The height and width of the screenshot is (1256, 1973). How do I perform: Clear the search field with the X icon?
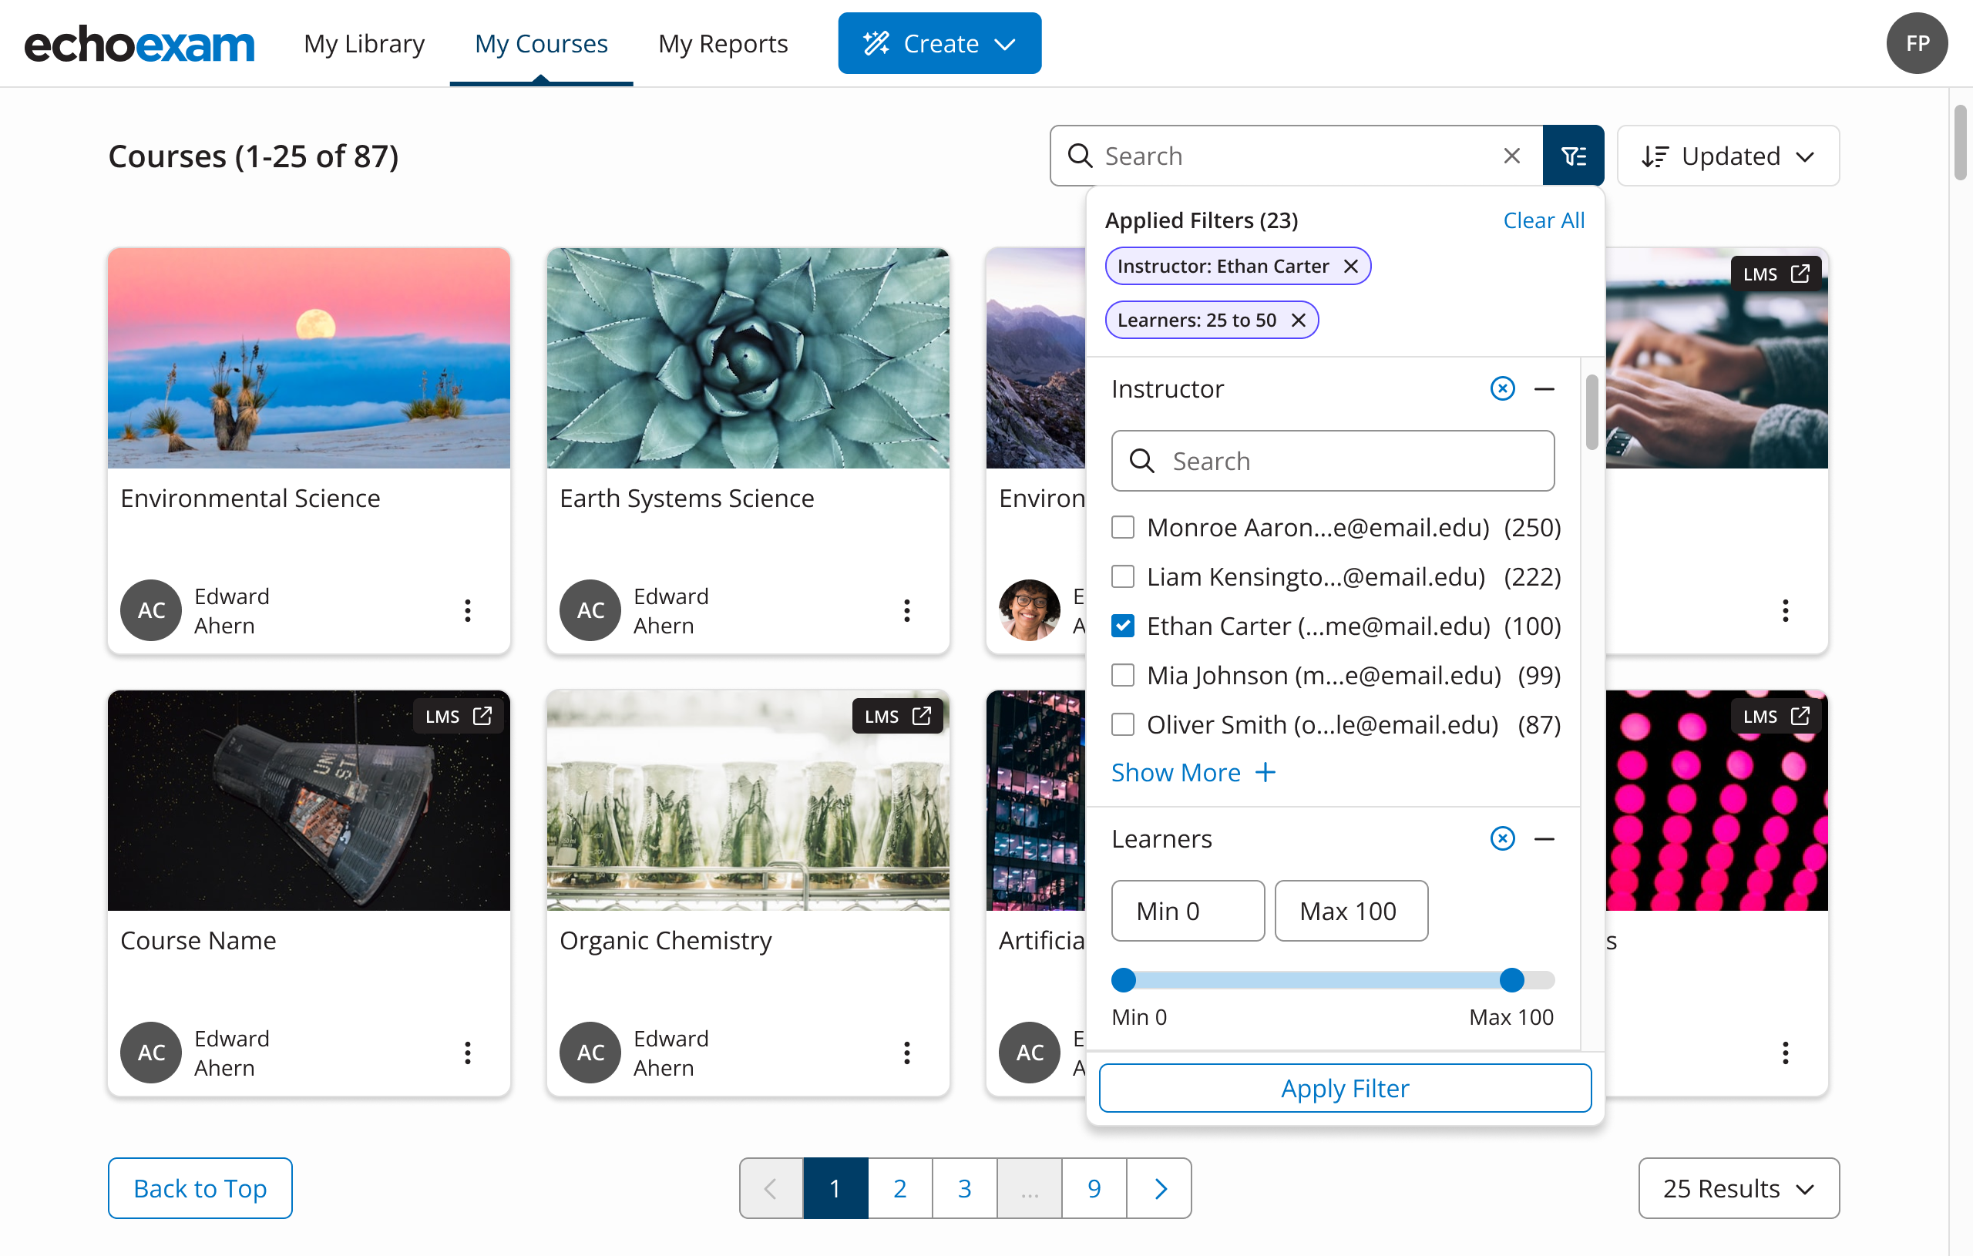point(1511,155)
